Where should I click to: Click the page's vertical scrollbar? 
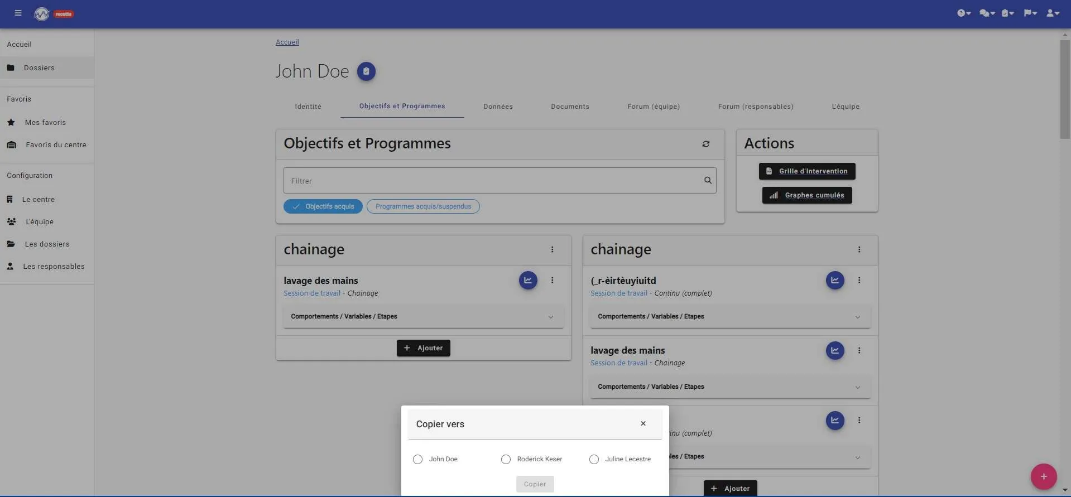pos(1065,89)
